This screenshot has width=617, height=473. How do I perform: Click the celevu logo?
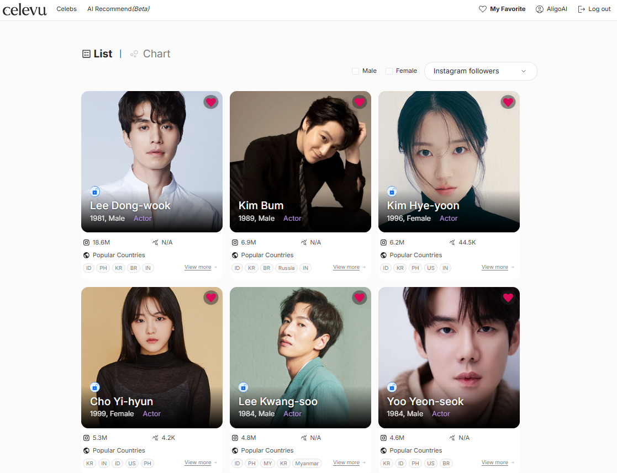pyautogui.click(x=24, y=9)
